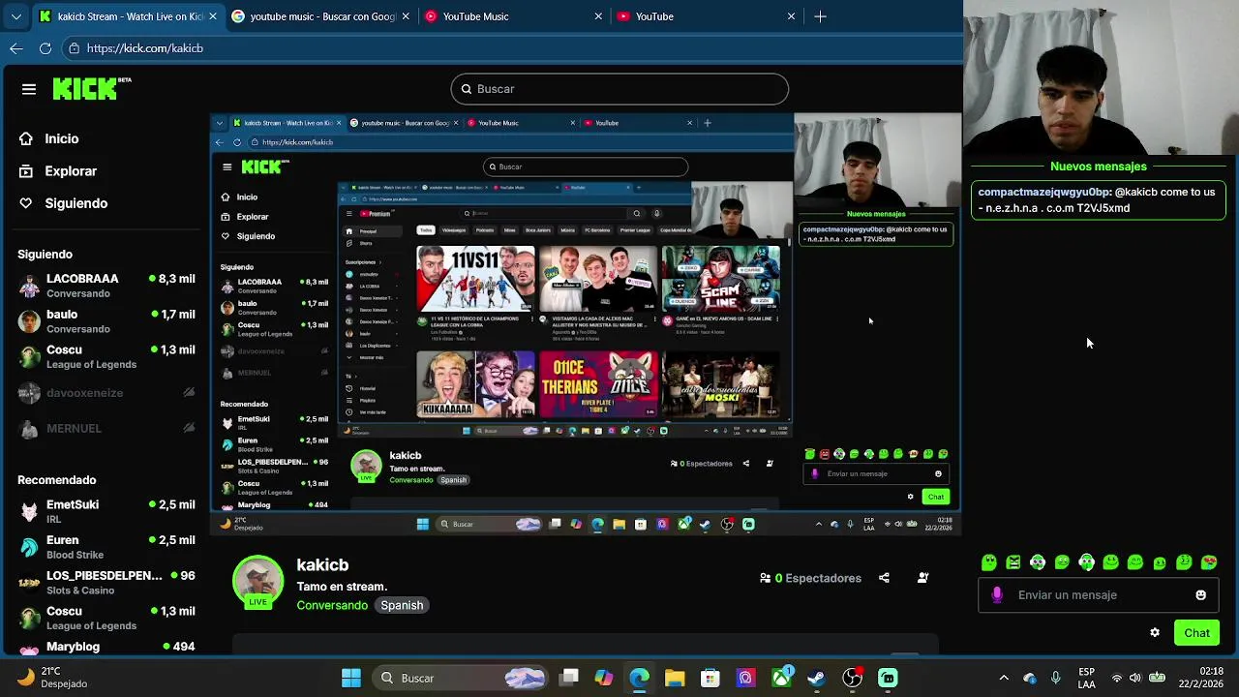Click the Conversando category link below the stream

(x=332, y=605)
